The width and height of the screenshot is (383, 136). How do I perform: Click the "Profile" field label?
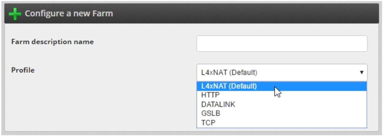pyautogui.click(x=23, y=71)
